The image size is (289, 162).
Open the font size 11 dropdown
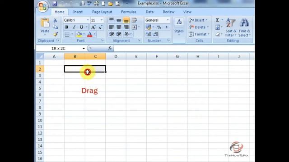click(x=102, y=20)
